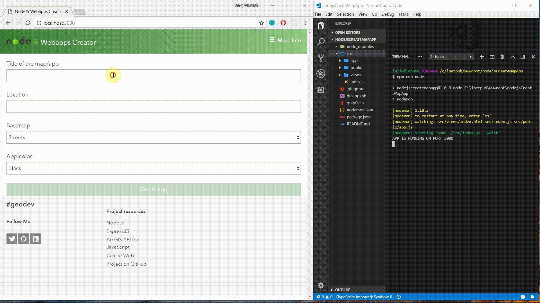The image size is (540, 303).
Task: Expand the app folder
Action: pyautogui.click(x=357, y=61)
